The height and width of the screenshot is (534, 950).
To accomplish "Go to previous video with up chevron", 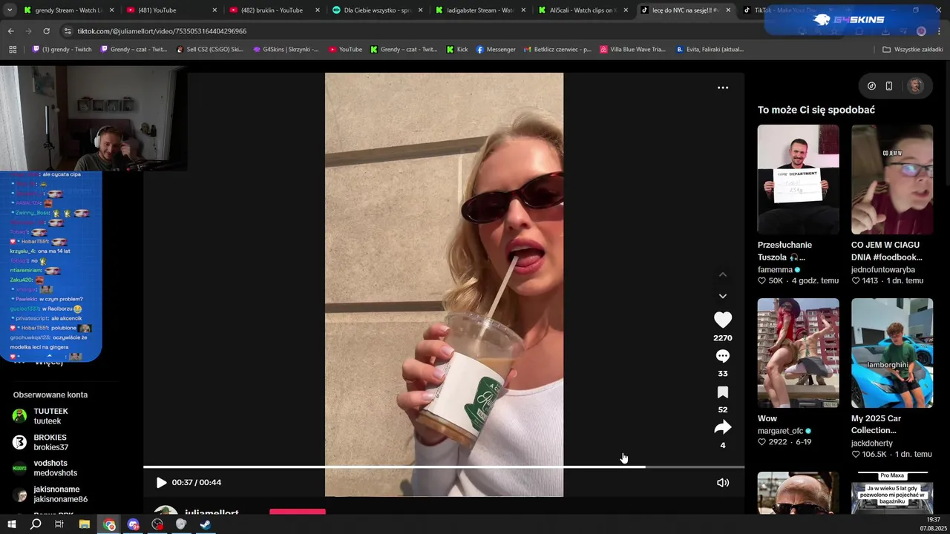I will tap(723, 274).
